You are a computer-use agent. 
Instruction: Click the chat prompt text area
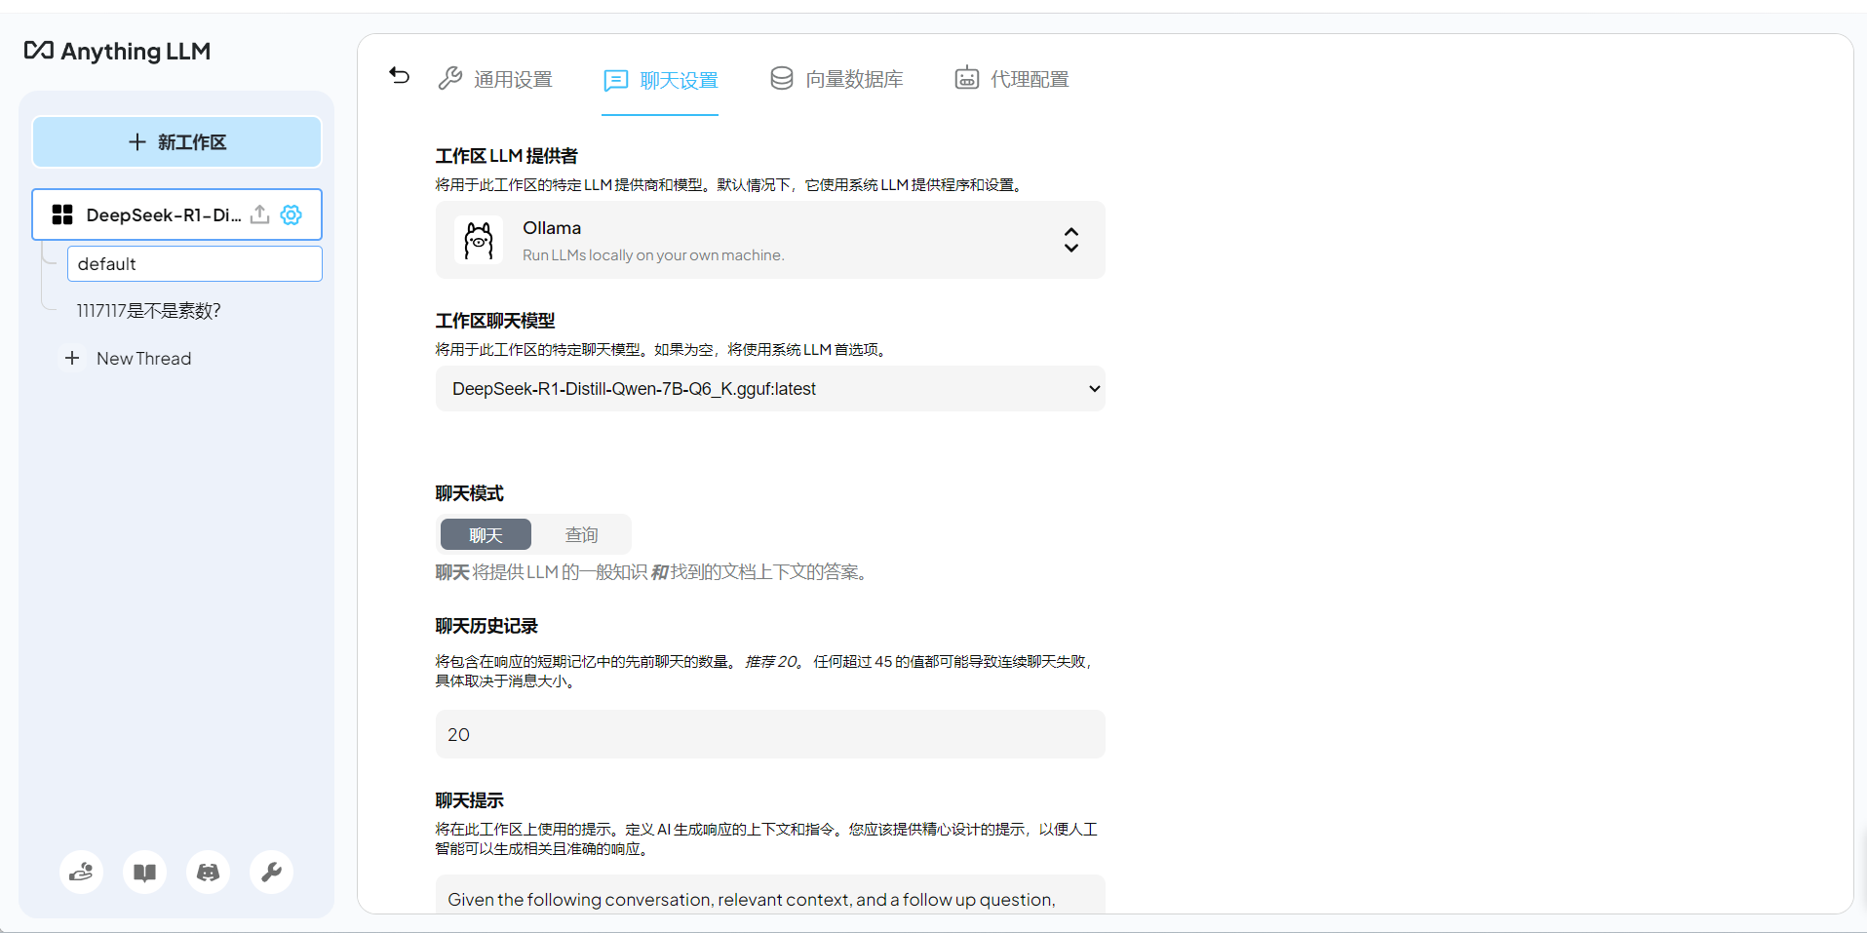click(x=770, y=895)
